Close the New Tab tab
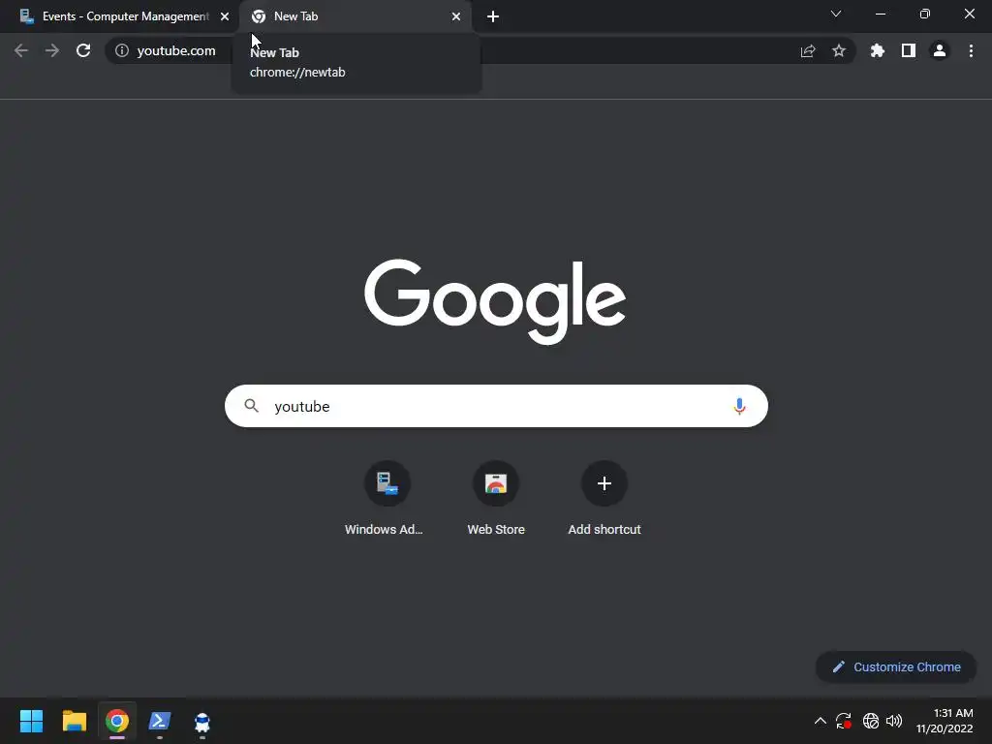This screenshot has width=992, height=744. pos(456,16)
